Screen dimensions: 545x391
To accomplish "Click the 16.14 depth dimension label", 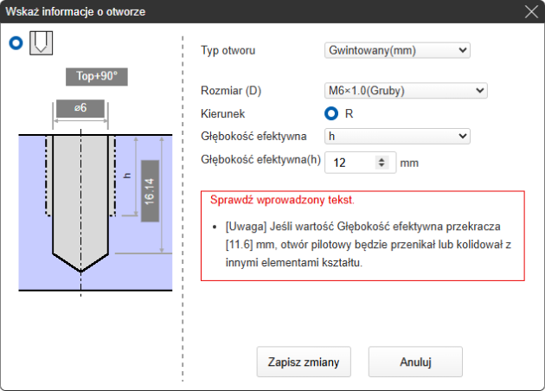I will [x=150, y=191].
